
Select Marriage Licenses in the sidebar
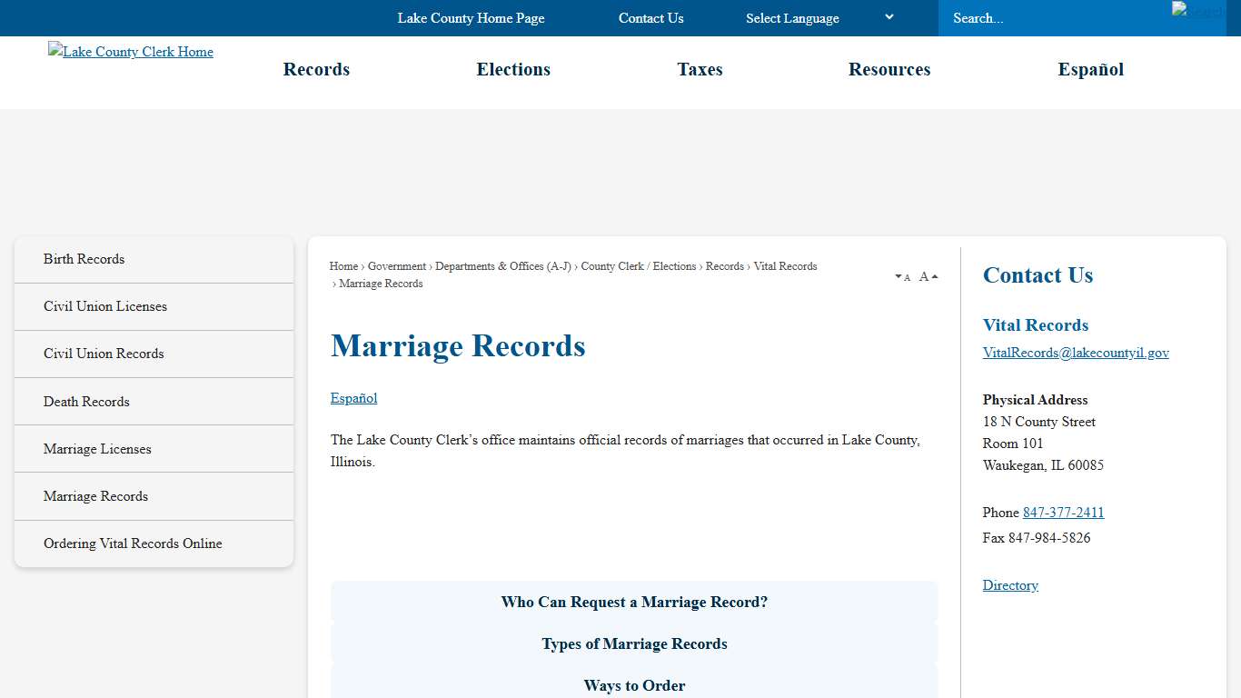click(97, 448)
